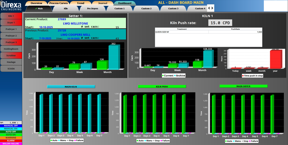Click Current legend in Kiln 1 chart

click(x=168, y=76)
